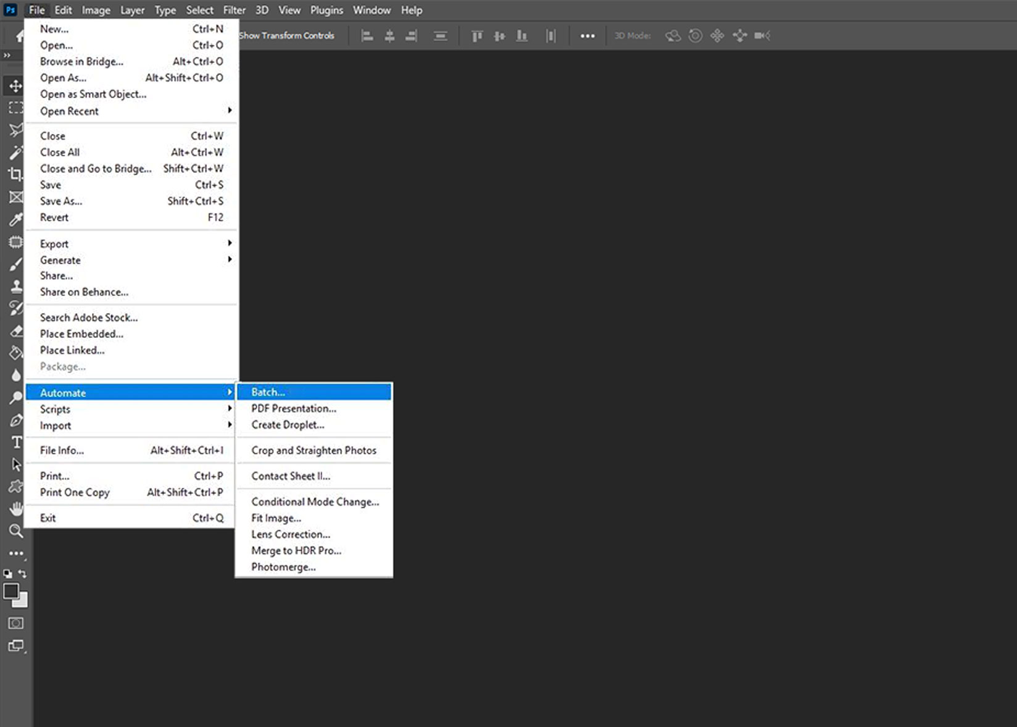Reset to default foreground and background colors
This screenshot has width=1017, height=727.
pyautogui.click(x=7, y=574)
